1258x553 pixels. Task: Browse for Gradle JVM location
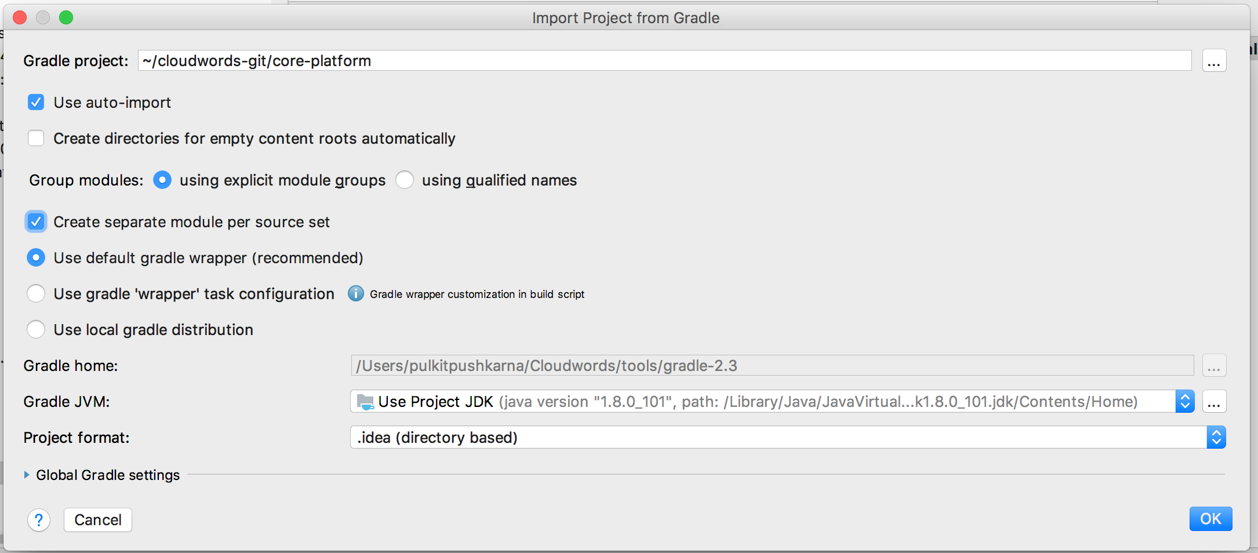(x=1214, y=402)
